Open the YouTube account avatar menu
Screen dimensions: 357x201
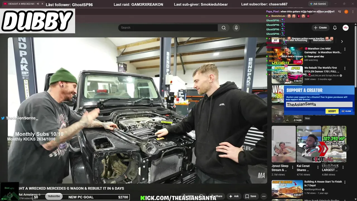click(x=346, y=28)
